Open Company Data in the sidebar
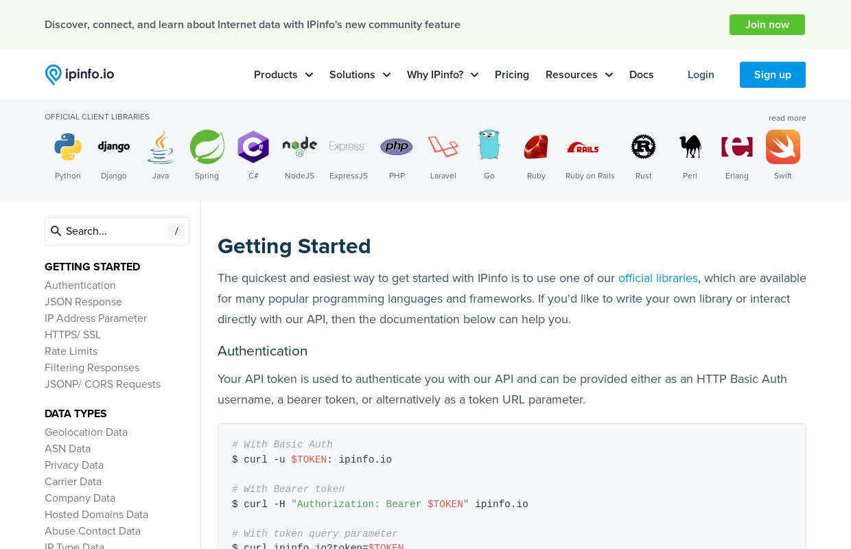This screenshot has height=549, width=851. tap(80, 498)
